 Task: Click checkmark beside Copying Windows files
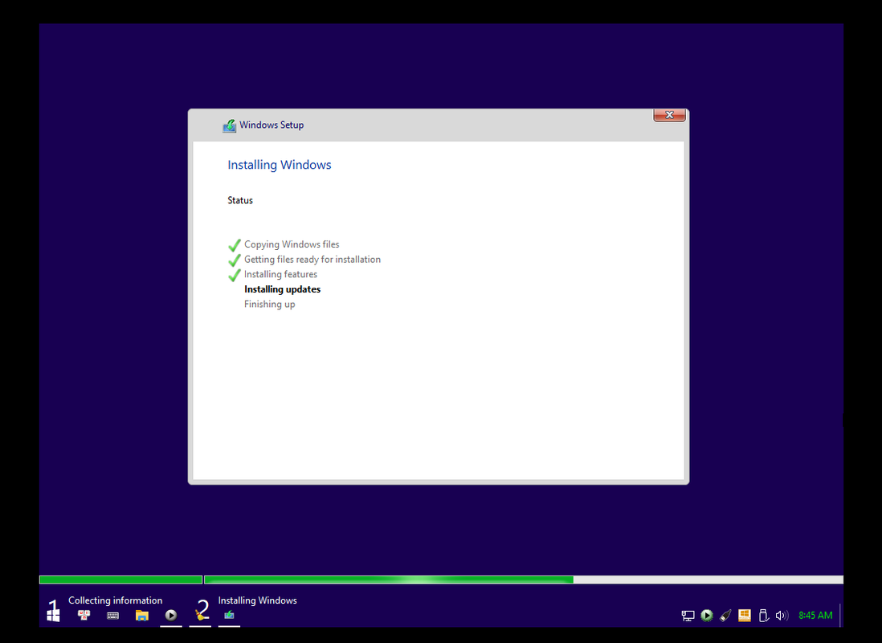coord(235,245)
